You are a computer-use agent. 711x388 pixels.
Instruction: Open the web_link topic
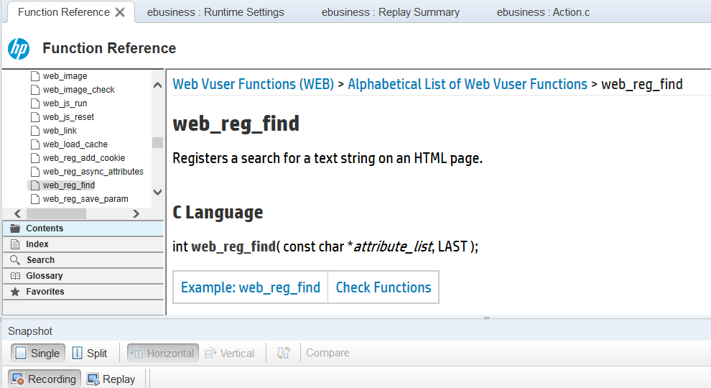coord(60,131)
